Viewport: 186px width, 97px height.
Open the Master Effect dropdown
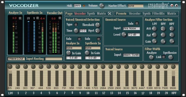(x=135, y=6)
